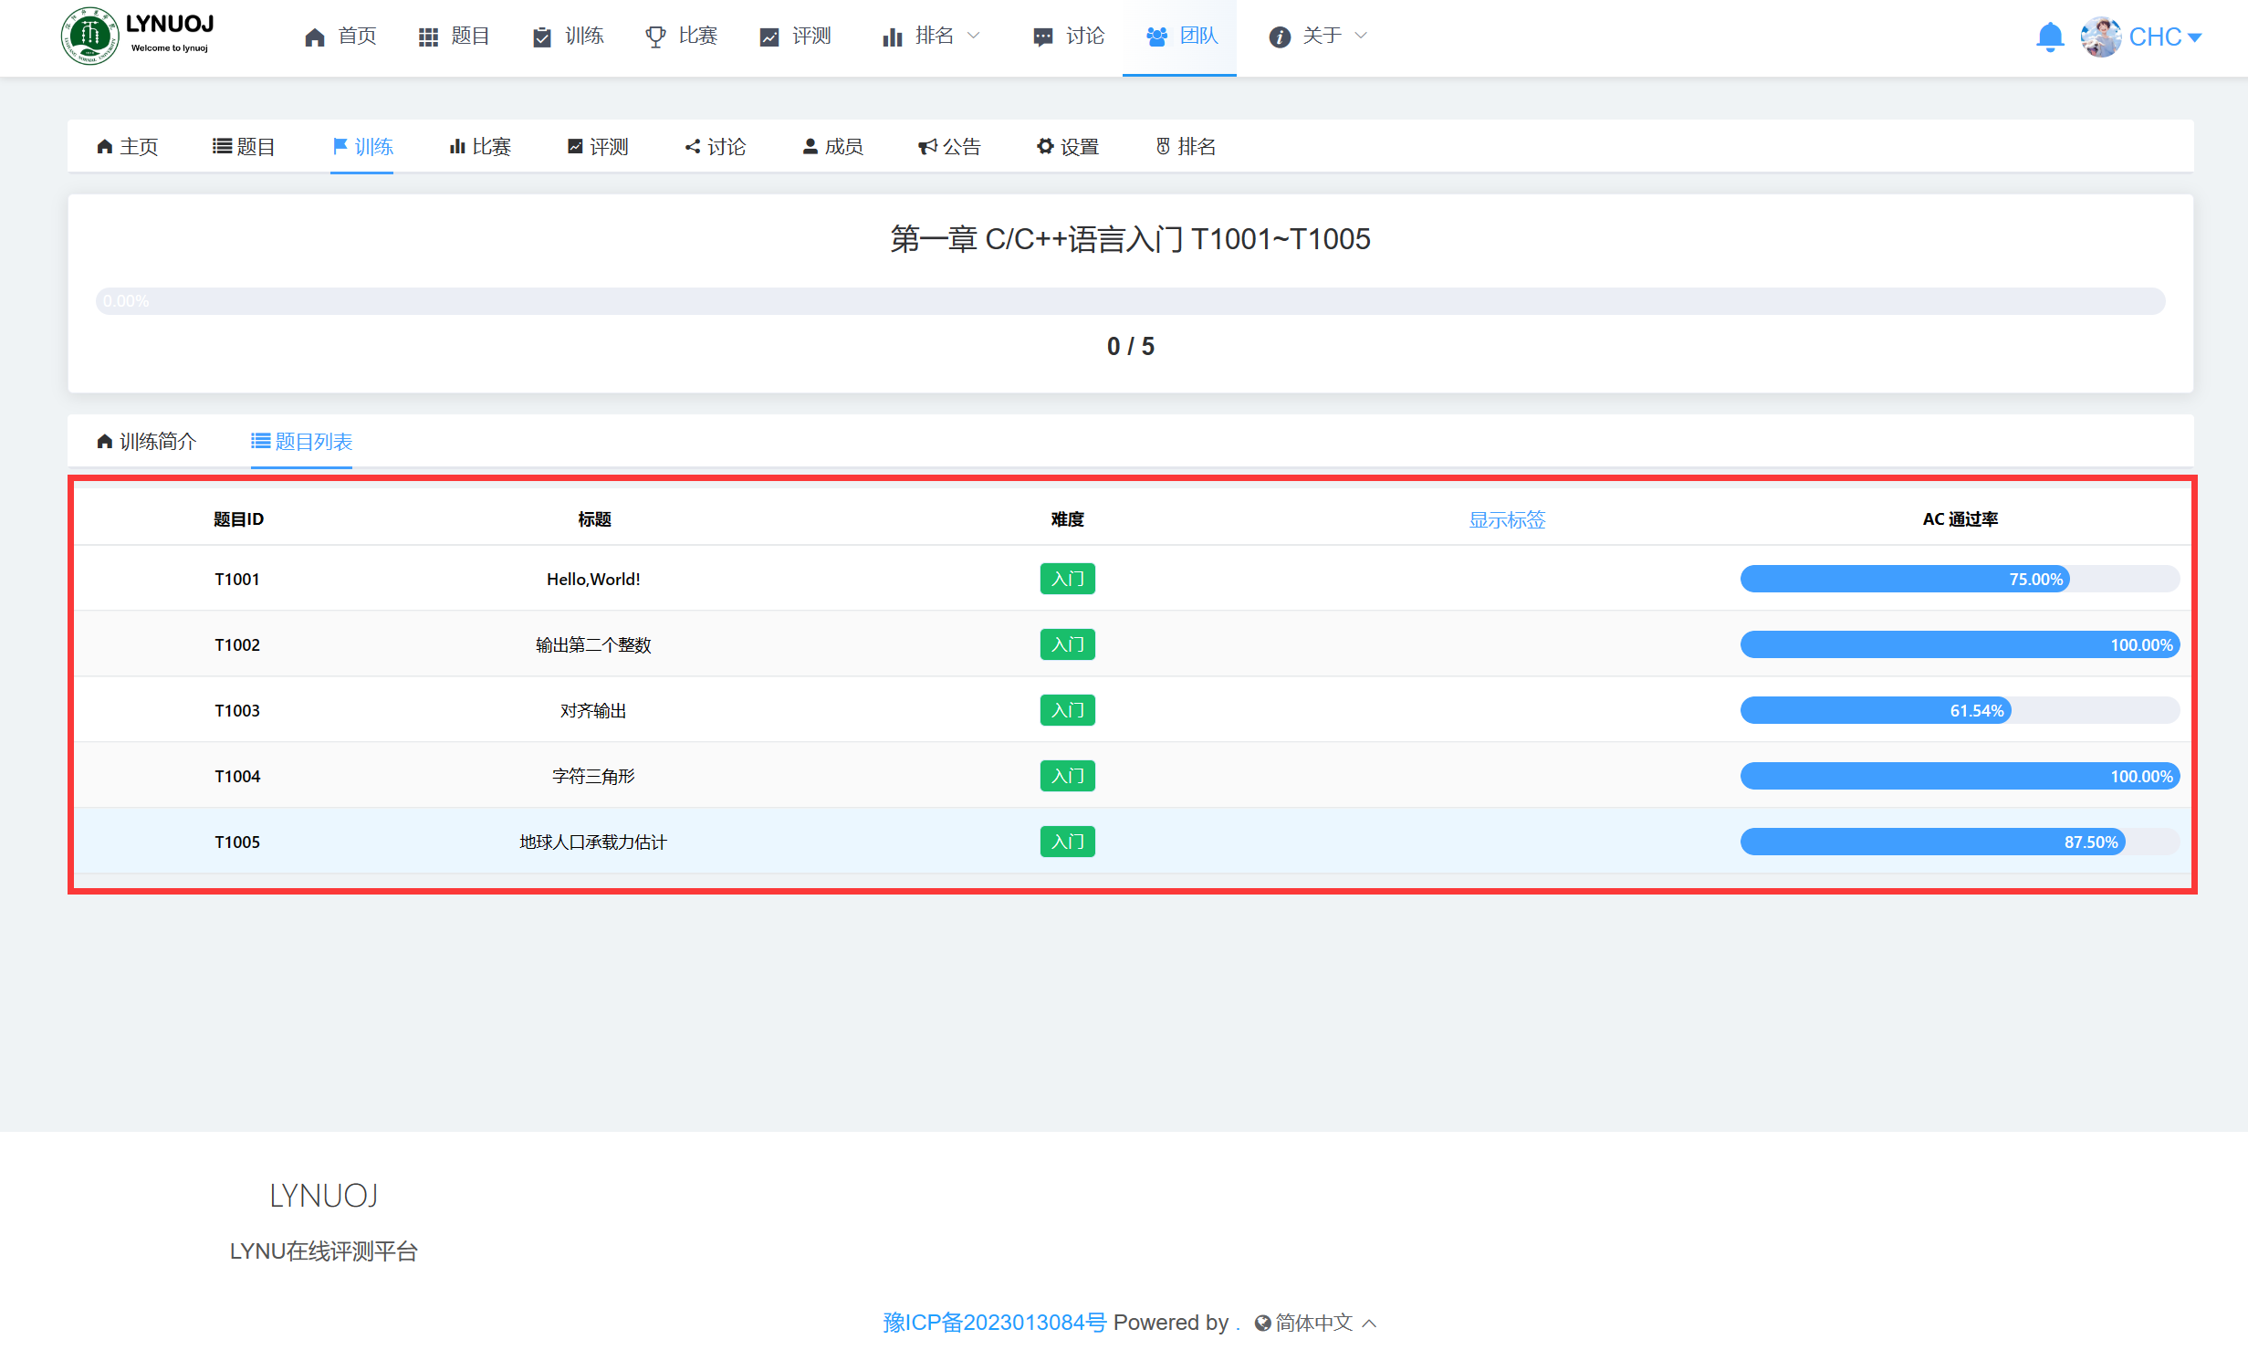Open the 豫ICP备2023013084号 link
This screenshot has width=2248, height=1350.
994,1322
